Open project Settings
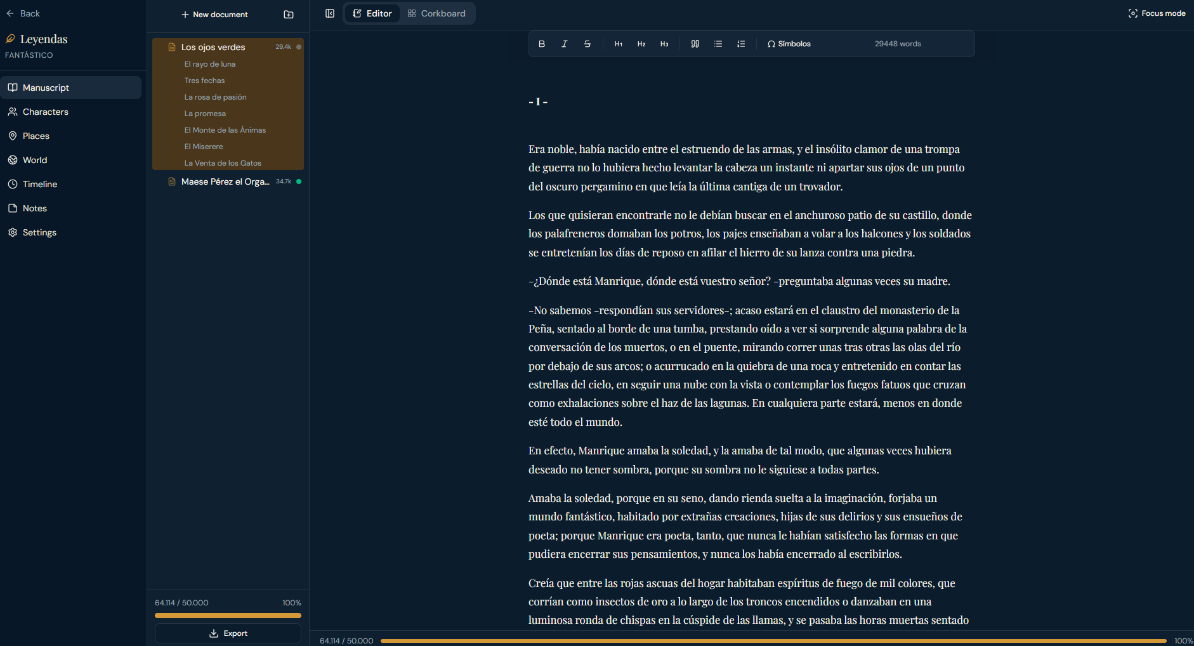1194x646 pixels. pyautogui.click(x=70, y=232)
